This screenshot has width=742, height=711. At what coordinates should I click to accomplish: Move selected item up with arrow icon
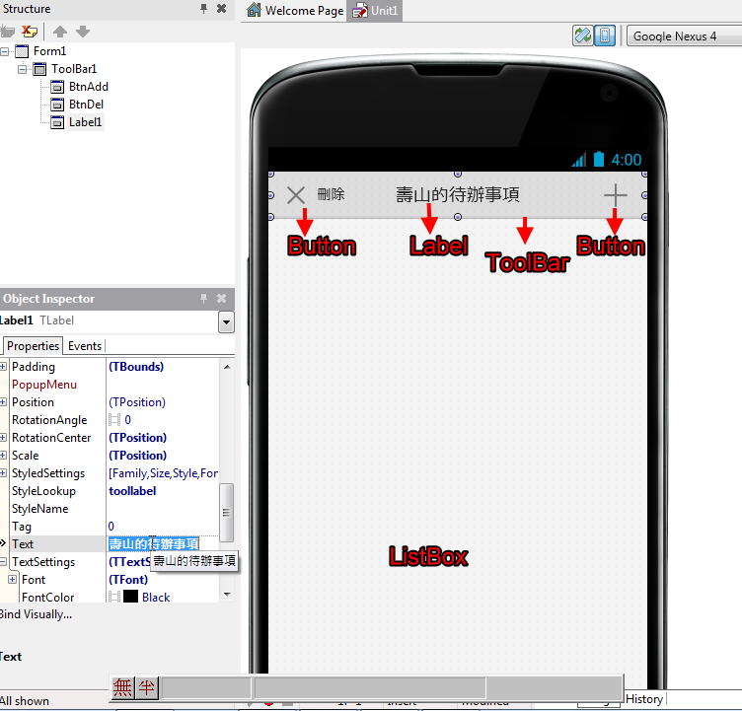tap(60, 32)
